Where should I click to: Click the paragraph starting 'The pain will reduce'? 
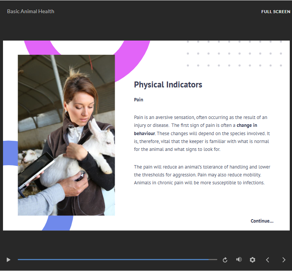[202, 175]
